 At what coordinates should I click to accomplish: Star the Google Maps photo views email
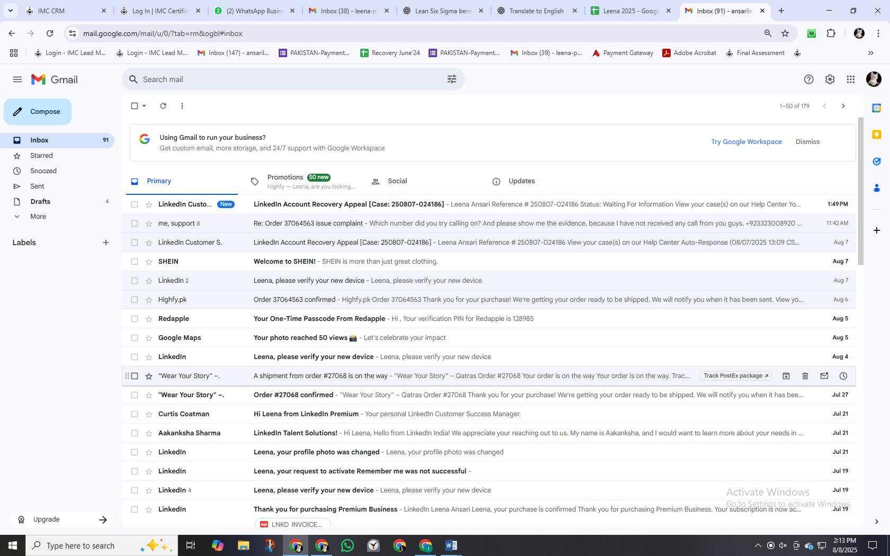pos(149,338)
